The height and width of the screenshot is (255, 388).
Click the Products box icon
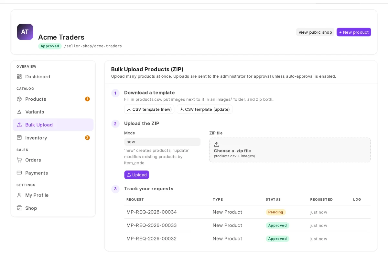[x=19, y=99]
